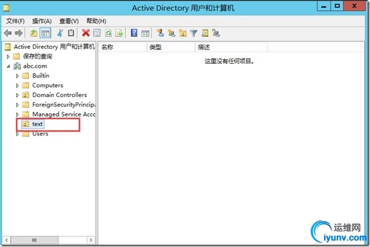This screenshot has width=370, height=247.
Task: Click the funnel filter options icon
Action: [194, 33]
